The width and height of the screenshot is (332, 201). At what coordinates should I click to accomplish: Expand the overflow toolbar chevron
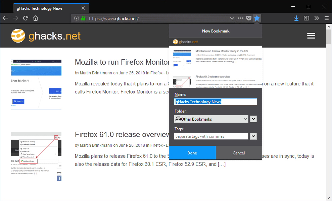(317, 18)
